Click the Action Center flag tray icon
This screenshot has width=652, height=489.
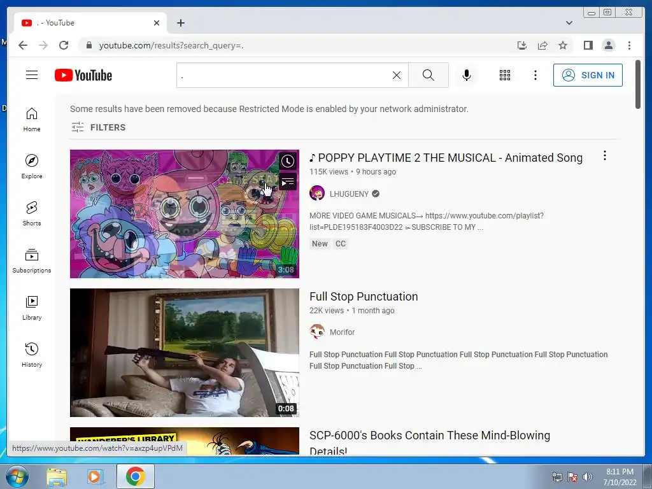point(572,477)
